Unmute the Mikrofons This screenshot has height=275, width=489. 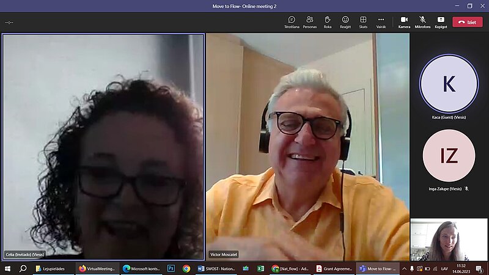tap(422, 22)
